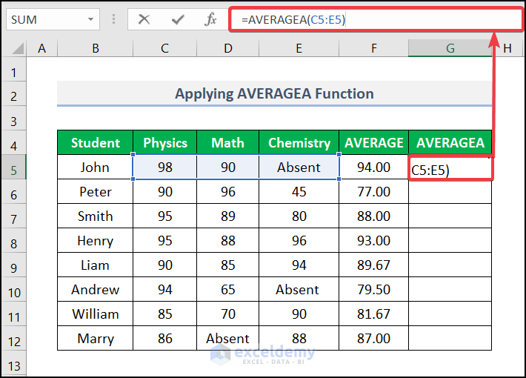
Task: Click the Student header cell
Action: (96, 142)
